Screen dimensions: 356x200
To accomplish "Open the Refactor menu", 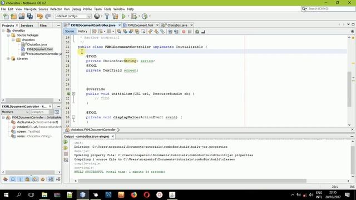I will (56, 9).
